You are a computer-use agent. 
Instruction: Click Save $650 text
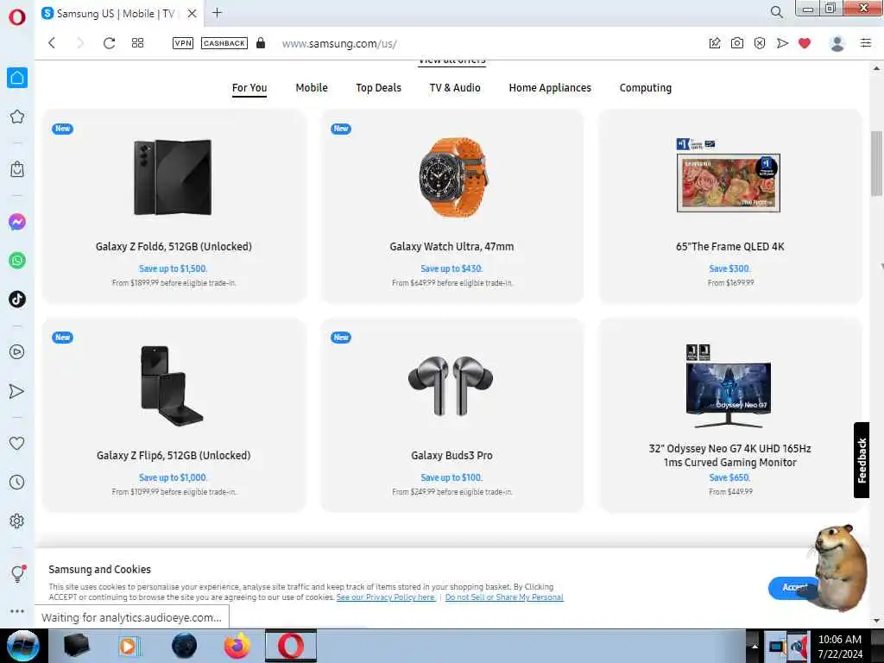click(729, 477)
